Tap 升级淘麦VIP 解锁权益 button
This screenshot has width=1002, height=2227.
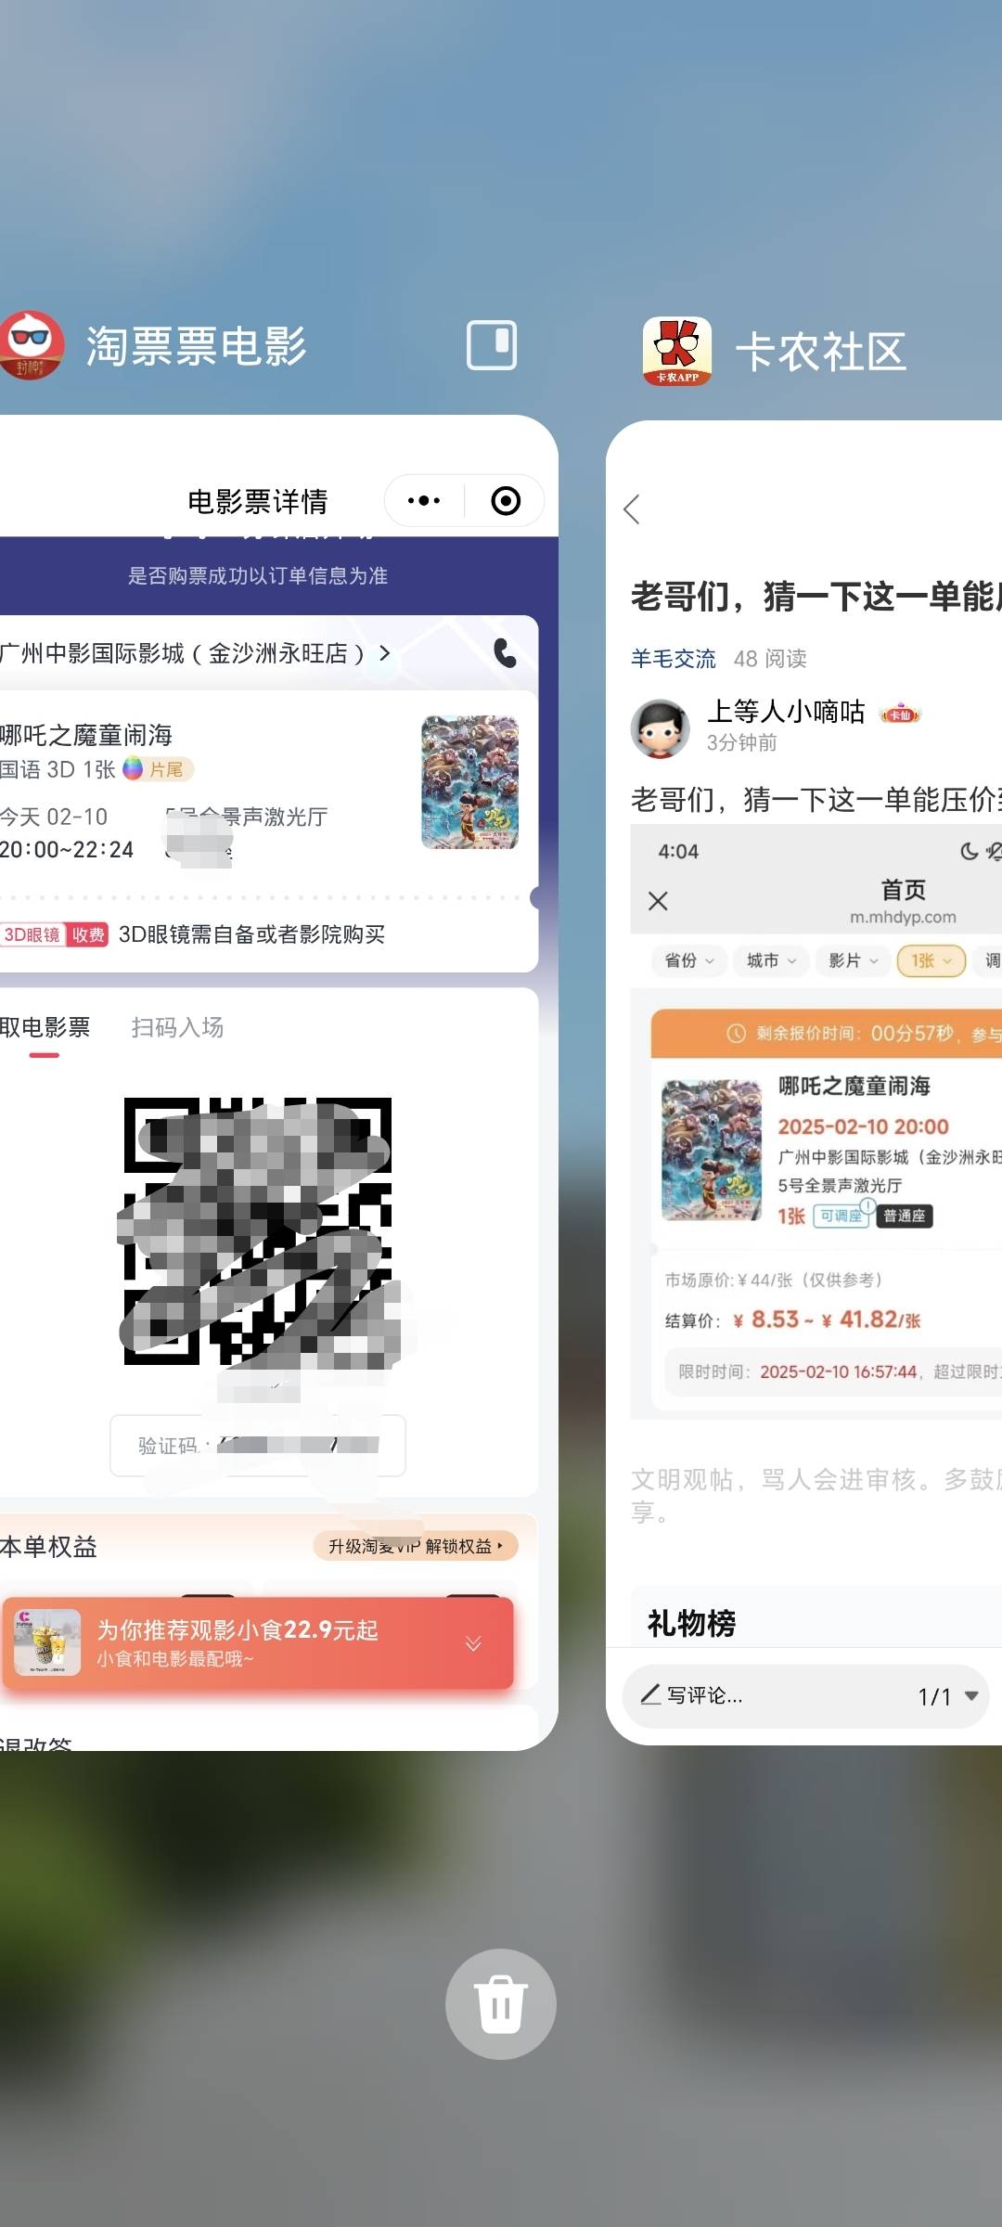point(416,1546)
